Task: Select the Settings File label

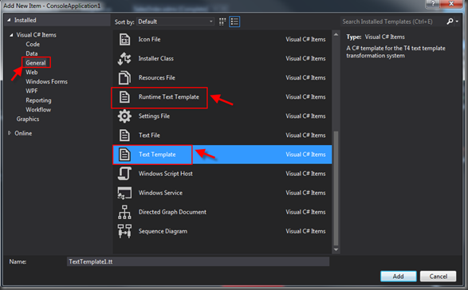Action: coord(154,116)
